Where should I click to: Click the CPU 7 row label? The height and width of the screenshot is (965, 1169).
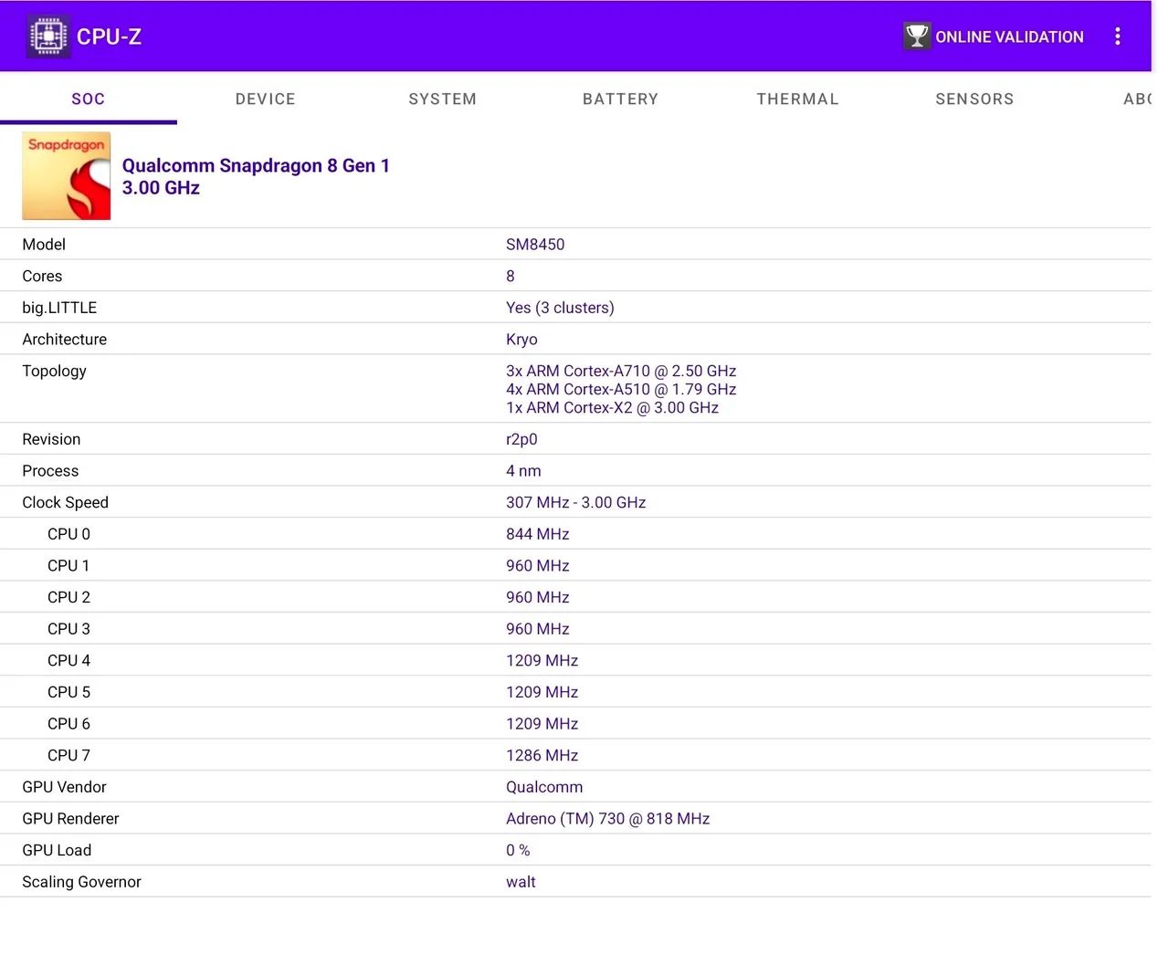pyautogui.click(x=68, y=755)
